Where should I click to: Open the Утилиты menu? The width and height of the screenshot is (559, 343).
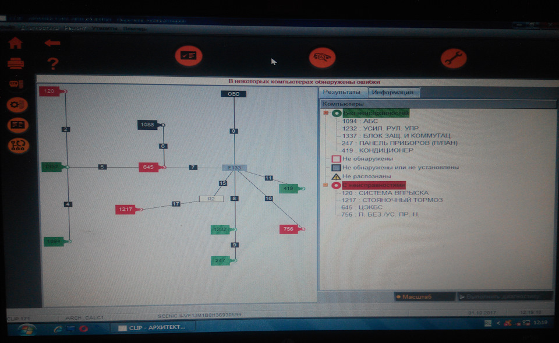point(104,28)
